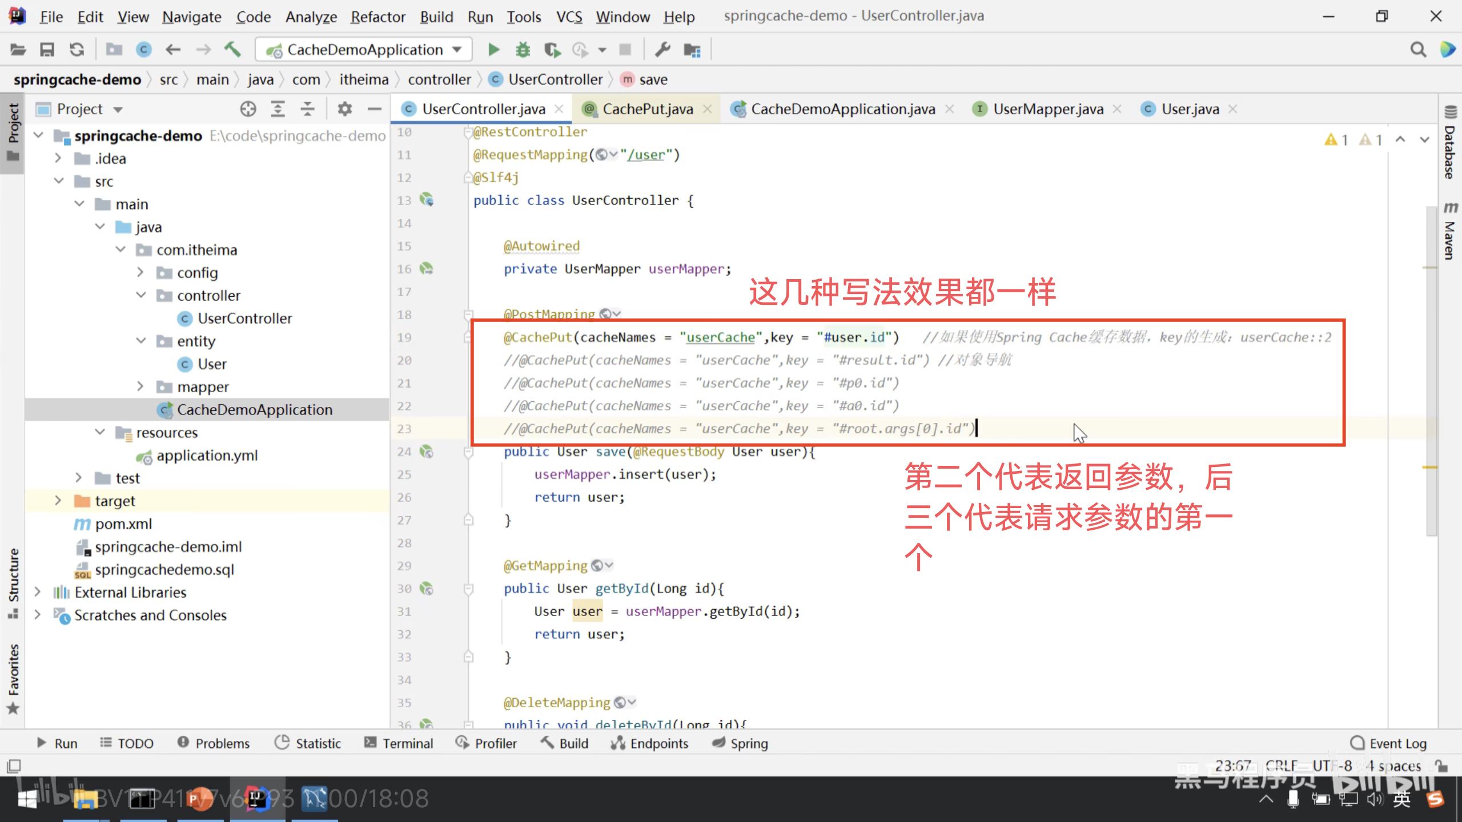The image size is (1462, 822).
Task: Open Project panel gear options
Action: point(344,109)
